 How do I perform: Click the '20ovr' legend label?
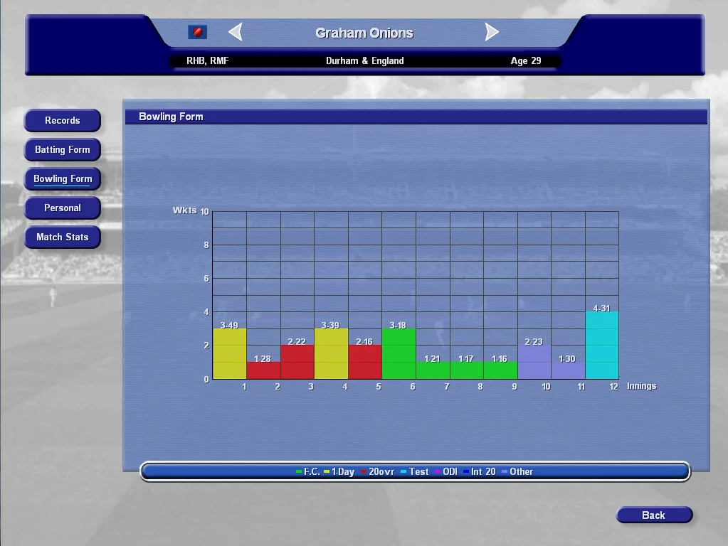[x=381, y=472]
